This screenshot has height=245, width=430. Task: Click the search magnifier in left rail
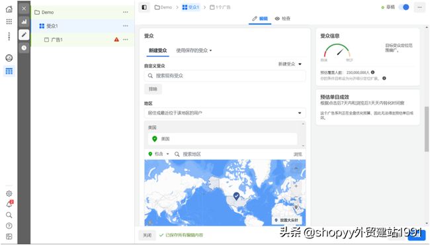pyautogui.click(x=9, y=215)
